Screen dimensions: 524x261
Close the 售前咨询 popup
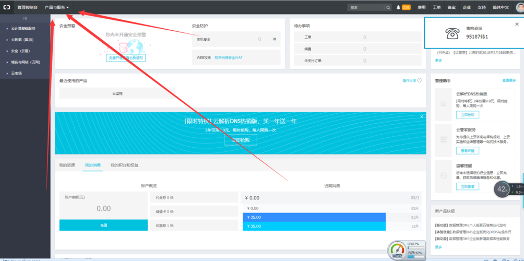517,23
